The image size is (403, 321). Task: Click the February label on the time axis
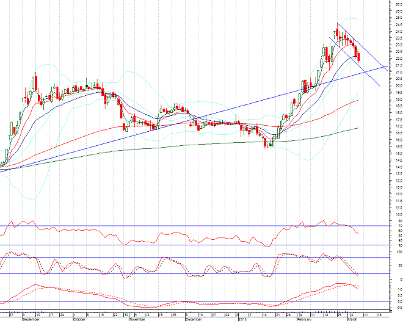(x=303, y=319)
